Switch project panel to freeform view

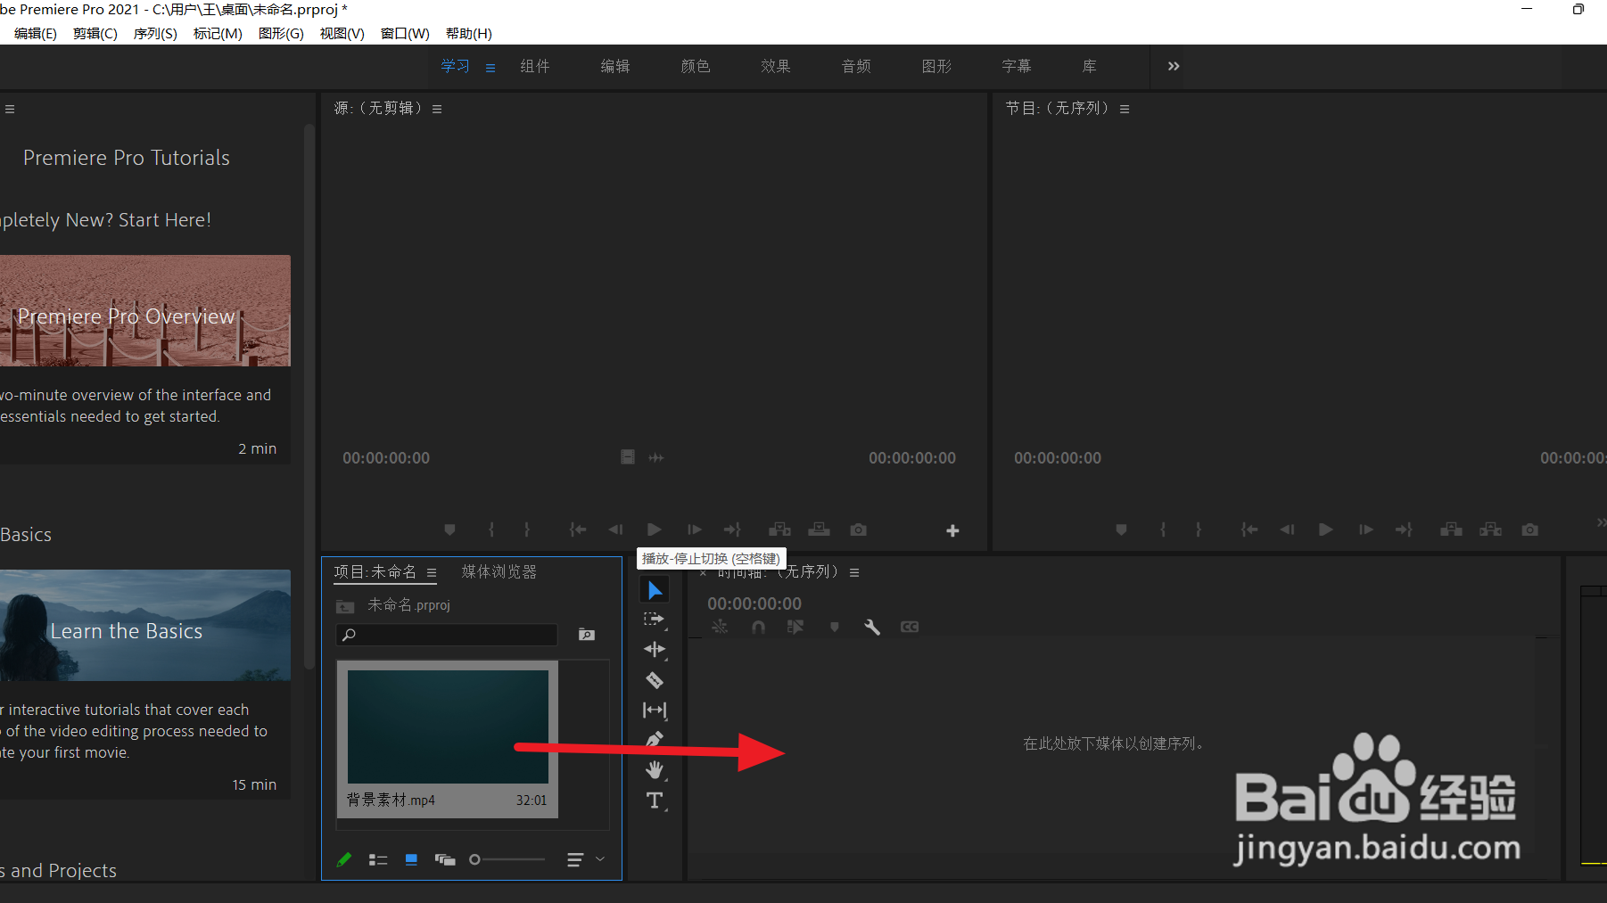pos(445,859)
